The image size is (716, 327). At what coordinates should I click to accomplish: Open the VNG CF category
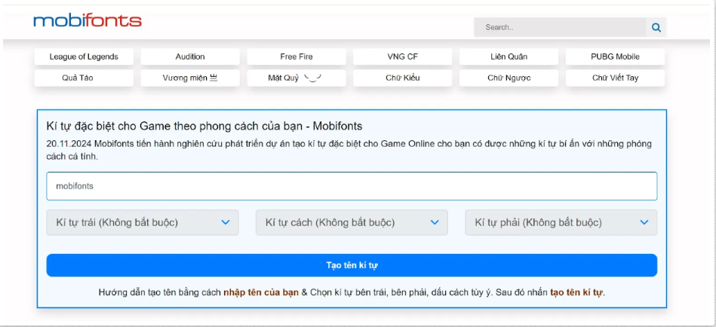402,57
